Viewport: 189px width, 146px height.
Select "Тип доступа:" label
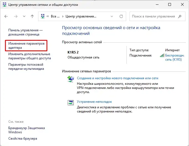[139, 50]
